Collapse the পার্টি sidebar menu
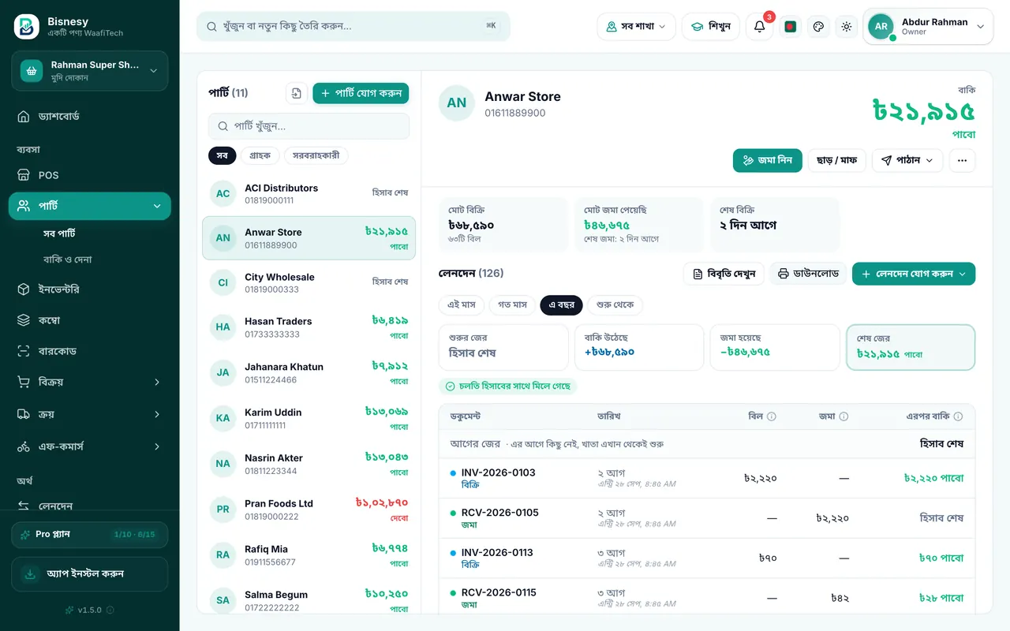This screenshot has width=1010, height=631. (x=89, y=206)
